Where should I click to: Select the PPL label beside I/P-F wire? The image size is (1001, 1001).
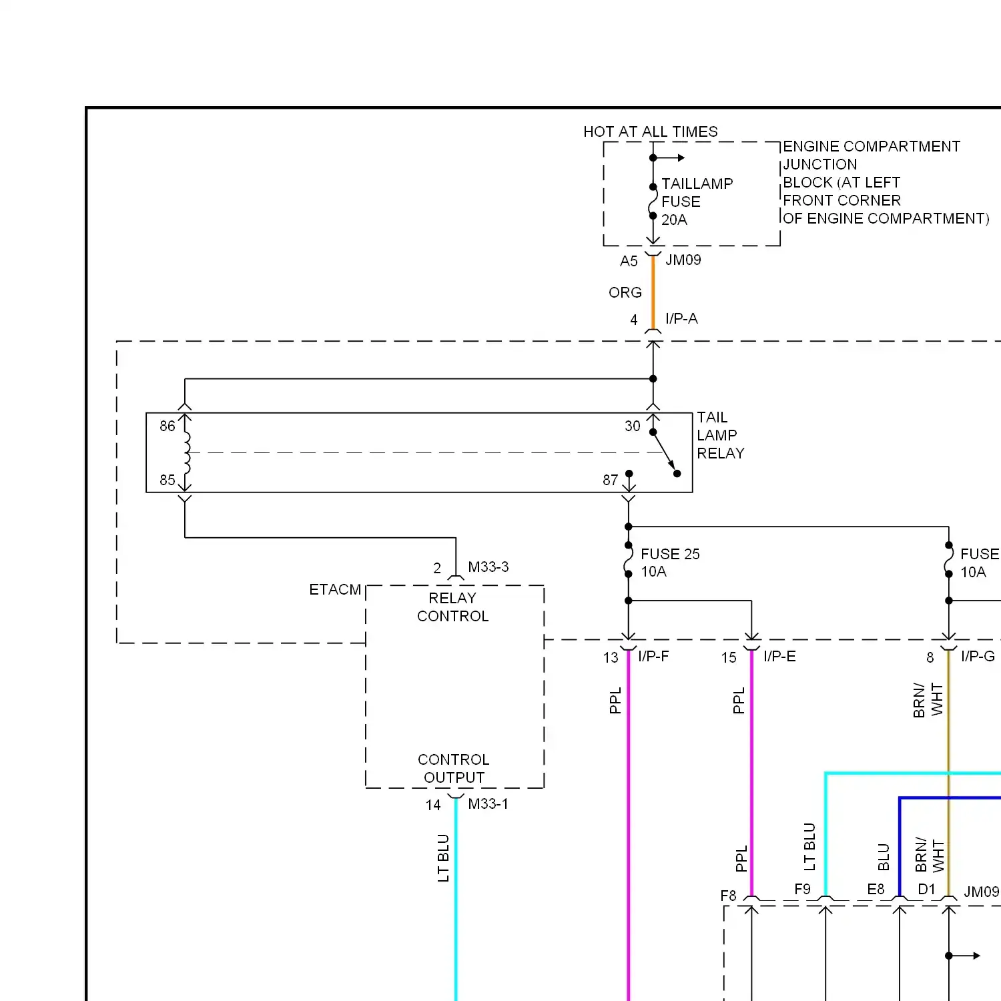point(615,700)
